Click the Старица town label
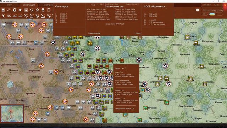 [193, 22]
